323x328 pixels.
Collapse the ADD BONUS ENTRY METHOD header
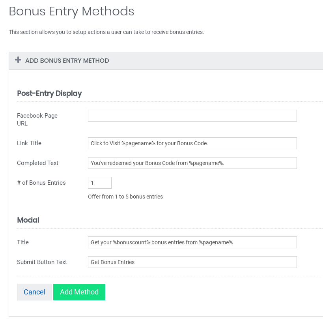67,61
